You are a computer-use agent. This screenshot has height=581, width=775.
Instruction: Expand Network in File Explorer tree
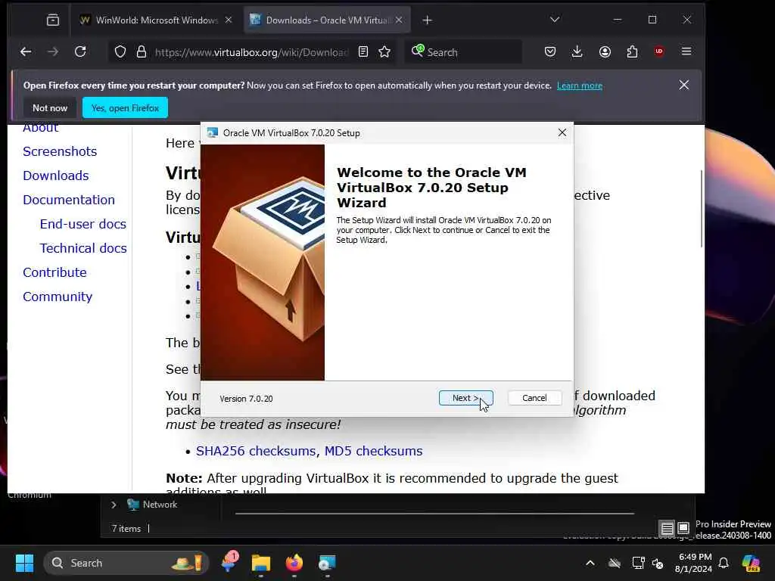(114, 505)
